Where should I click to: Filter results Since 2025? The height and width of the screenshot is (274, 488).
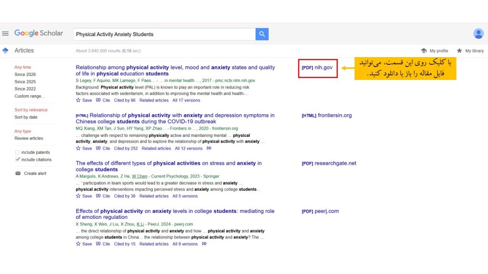coord(25,82)
